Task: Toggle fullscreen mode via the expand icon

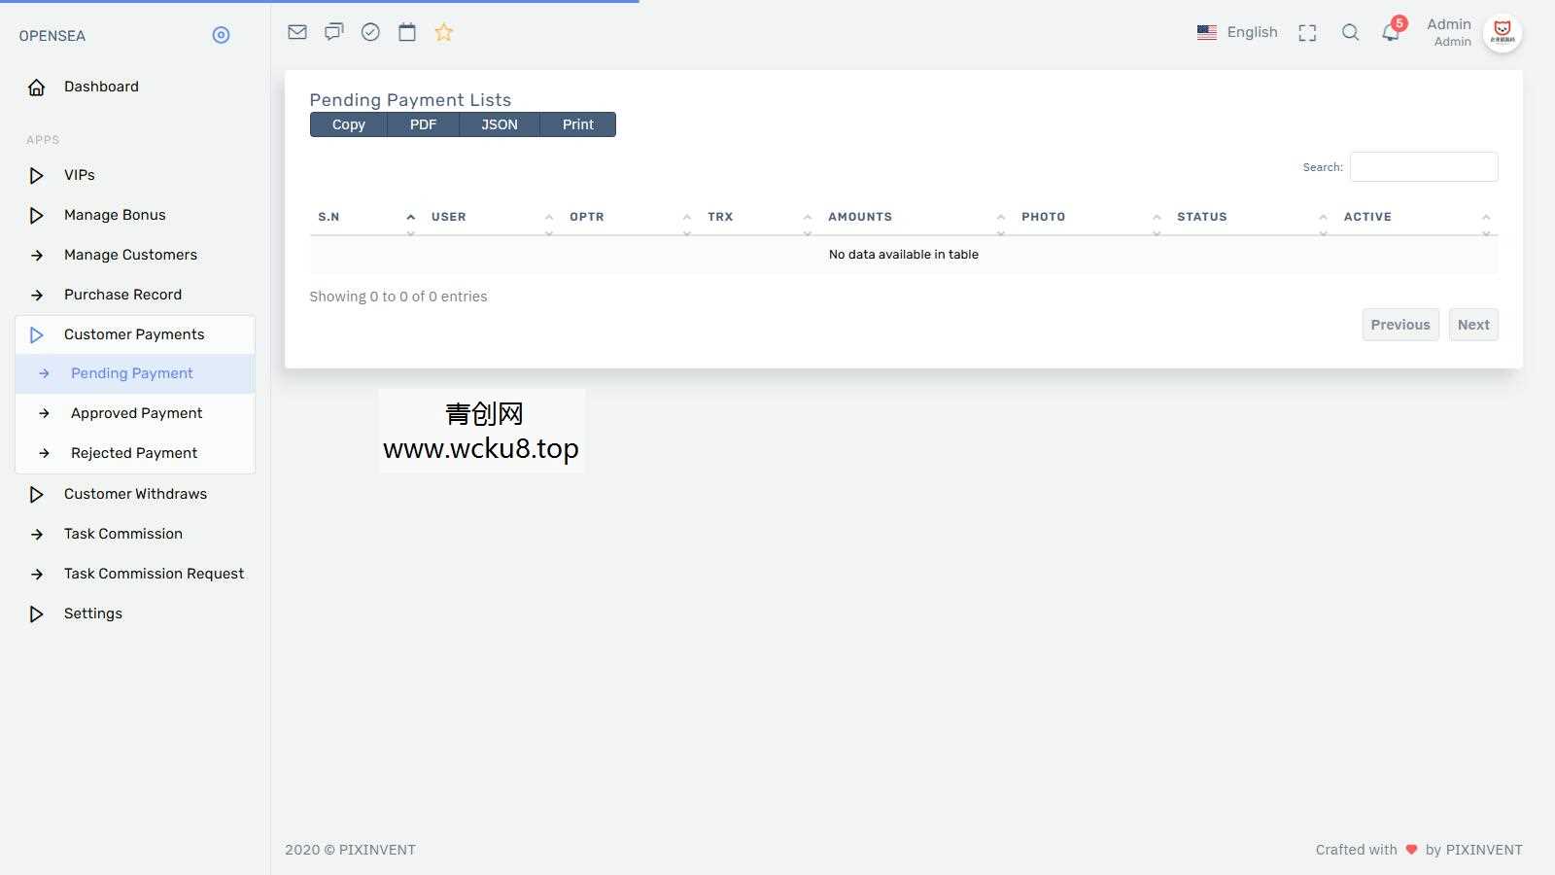Action: [x=1306, y=31]
